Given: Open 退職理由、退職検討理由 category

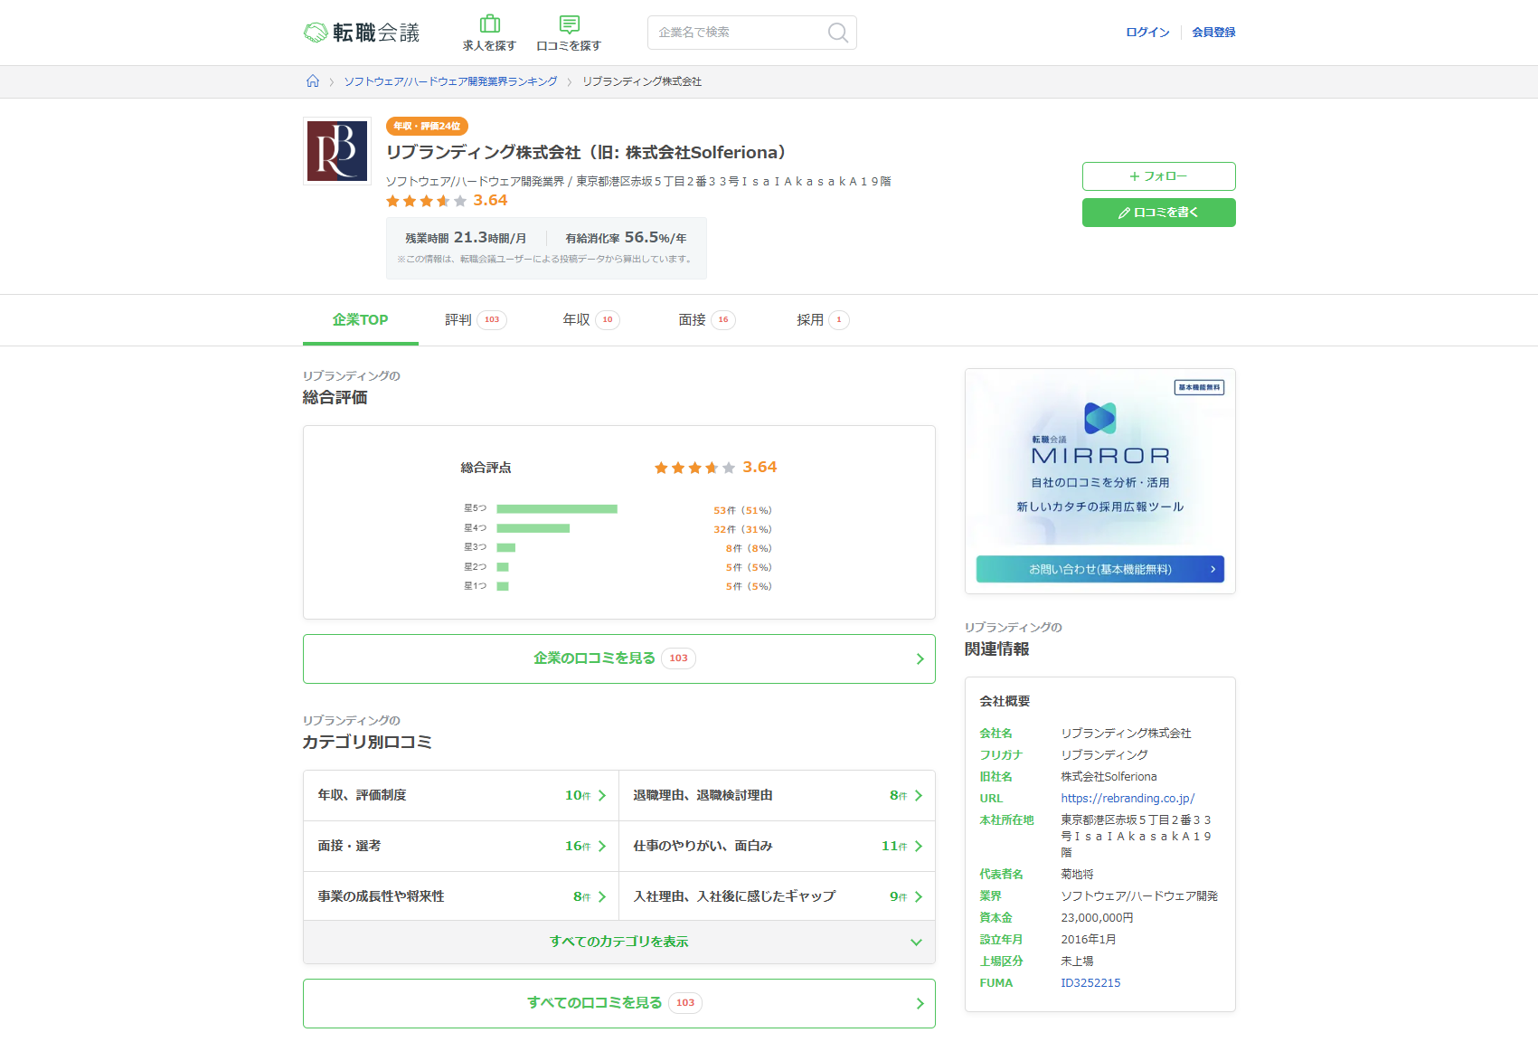Looking at the screenshot, I should click(x=778, y=795).
